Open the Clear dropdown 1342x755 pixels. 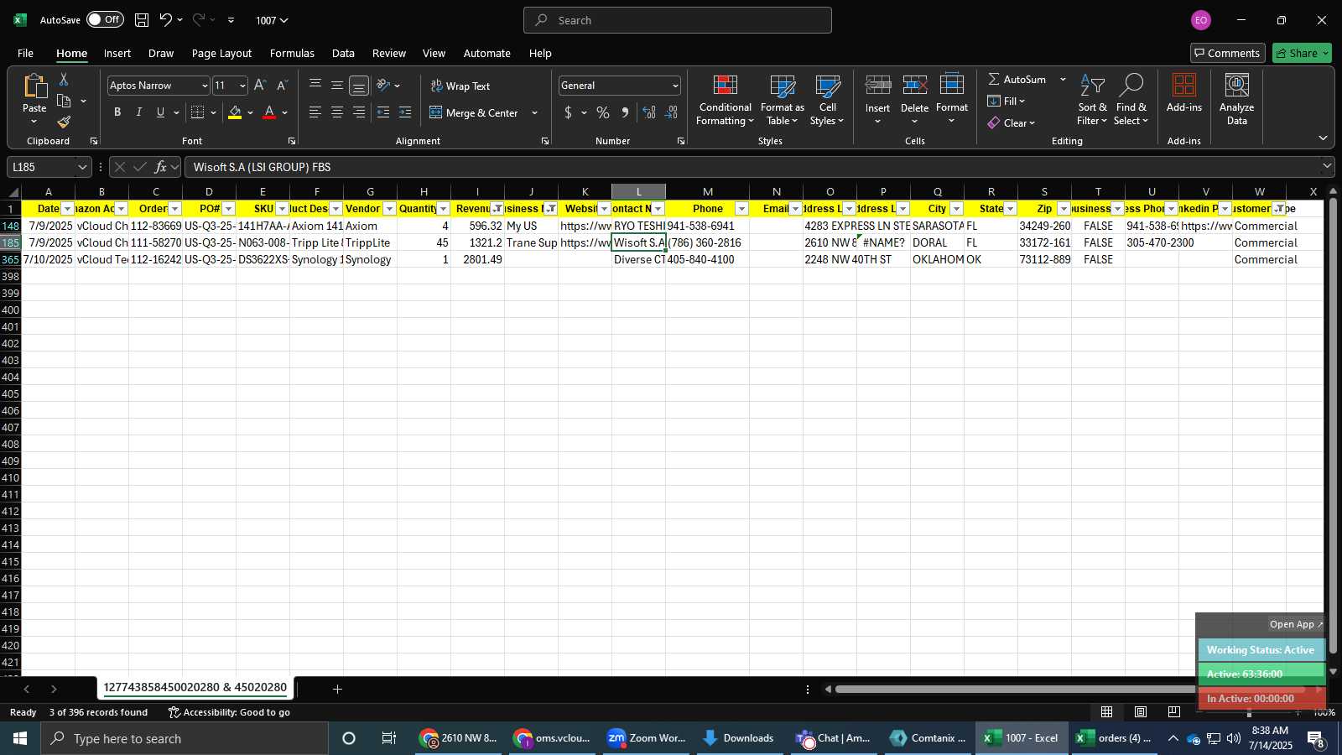(1012, 122)
